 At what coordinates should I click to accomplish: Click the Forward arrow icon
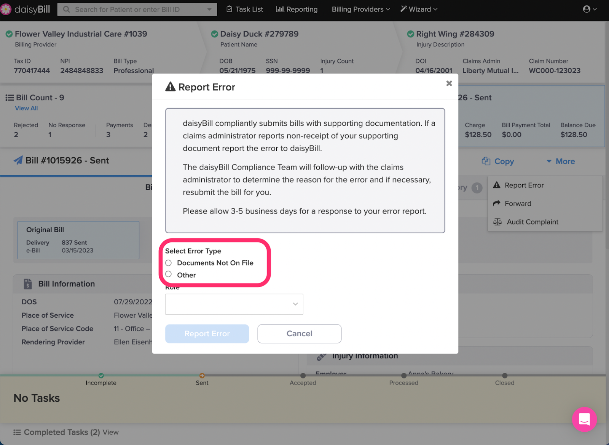pyautogui.click(x=497, y=203)
